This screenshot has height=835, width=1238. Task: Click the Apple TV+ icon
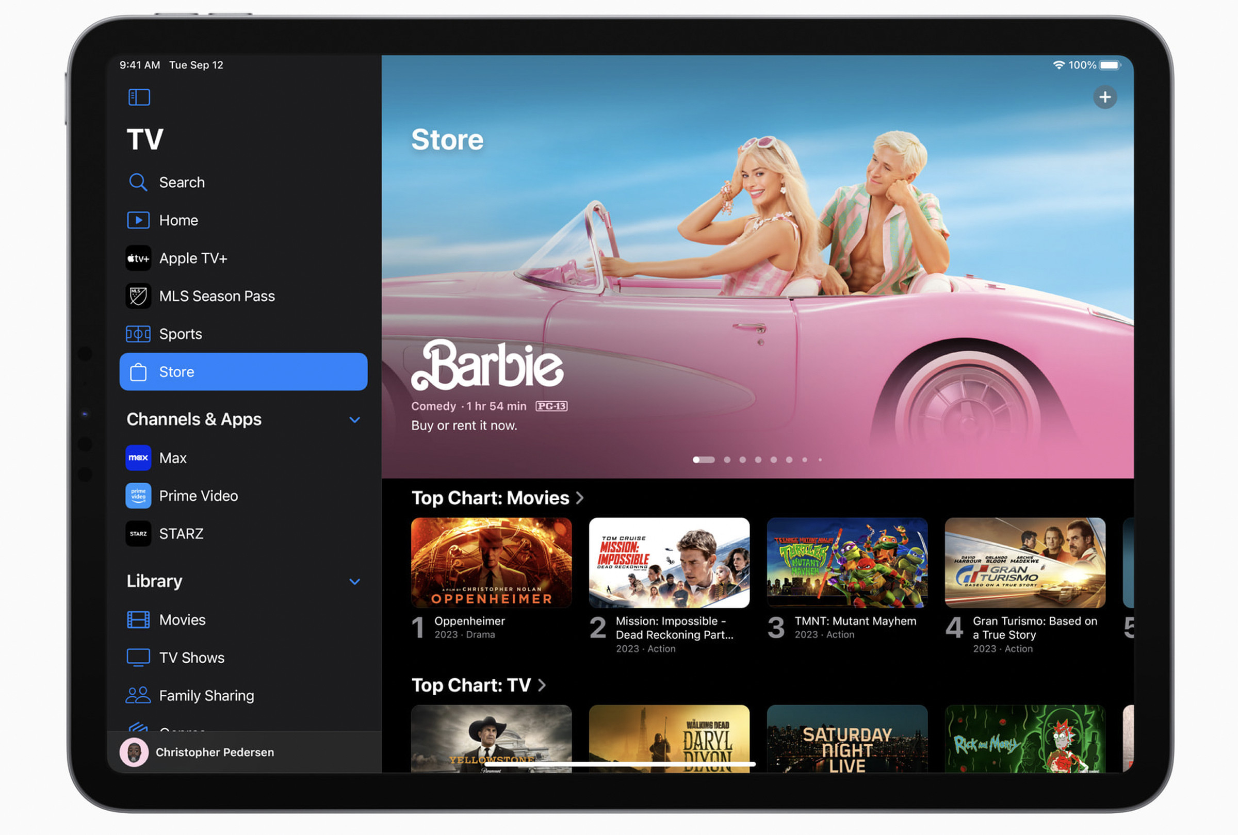click(137, 259)
